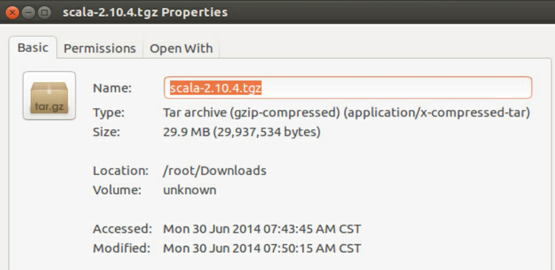Screen dimensions: 555x270
Task: Click the Modified timestamp 07:50:15 AM
Action: 262,249
